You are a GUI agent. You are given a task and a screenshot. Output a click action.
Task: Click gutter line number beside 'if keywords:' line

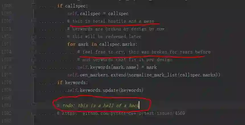coord(7,82)
